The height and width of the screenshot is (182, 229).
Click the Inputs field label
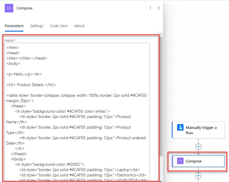[9, 40]
